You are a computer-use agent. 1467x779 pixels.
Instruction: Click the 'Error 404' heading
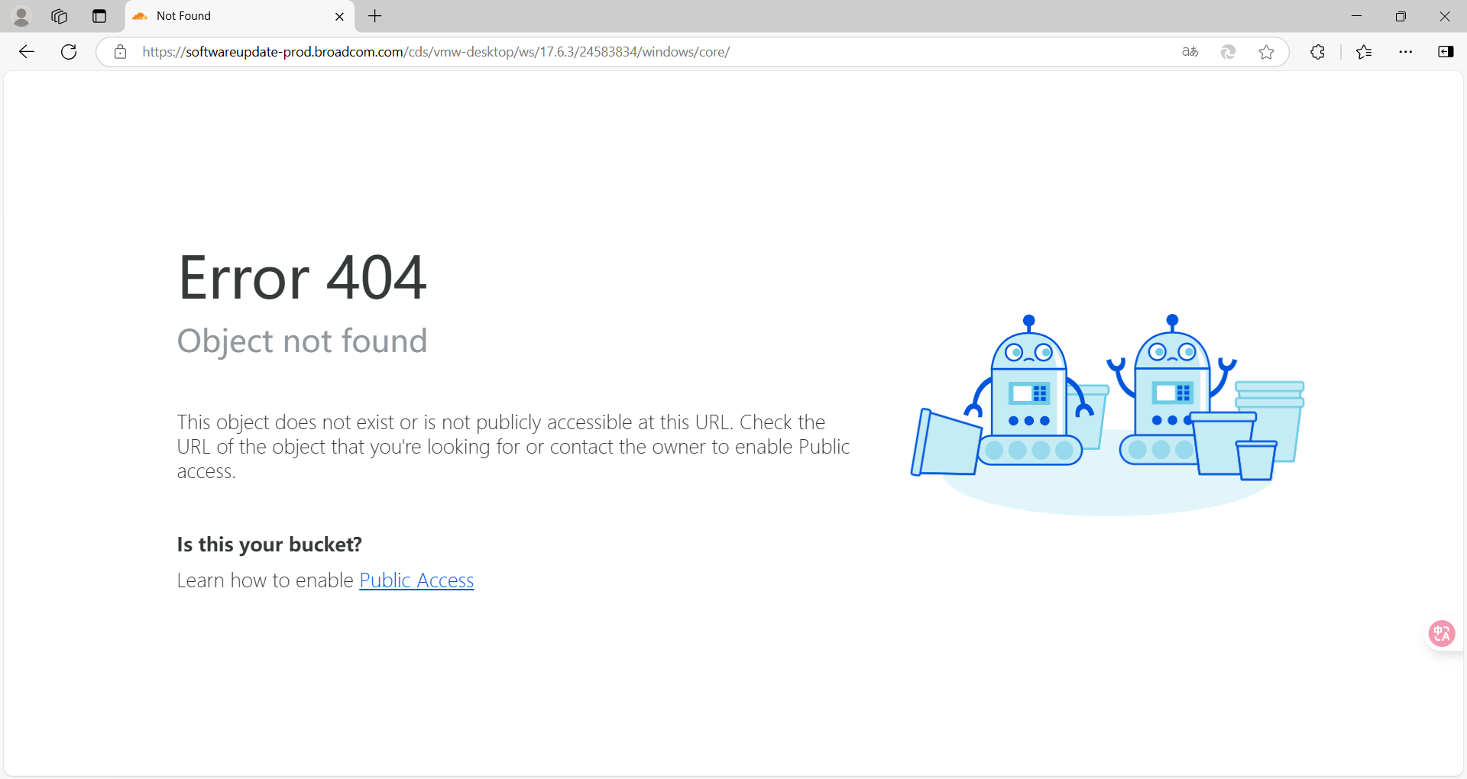click(302, 277)
